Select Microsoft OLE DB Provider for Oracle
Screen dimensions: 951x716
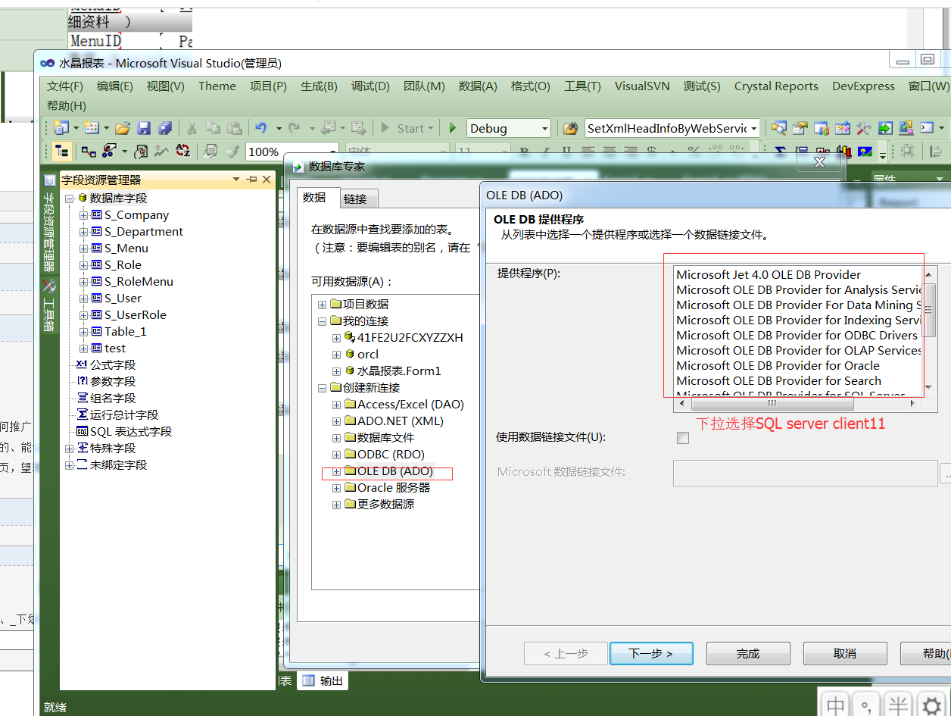pos(778,366)
